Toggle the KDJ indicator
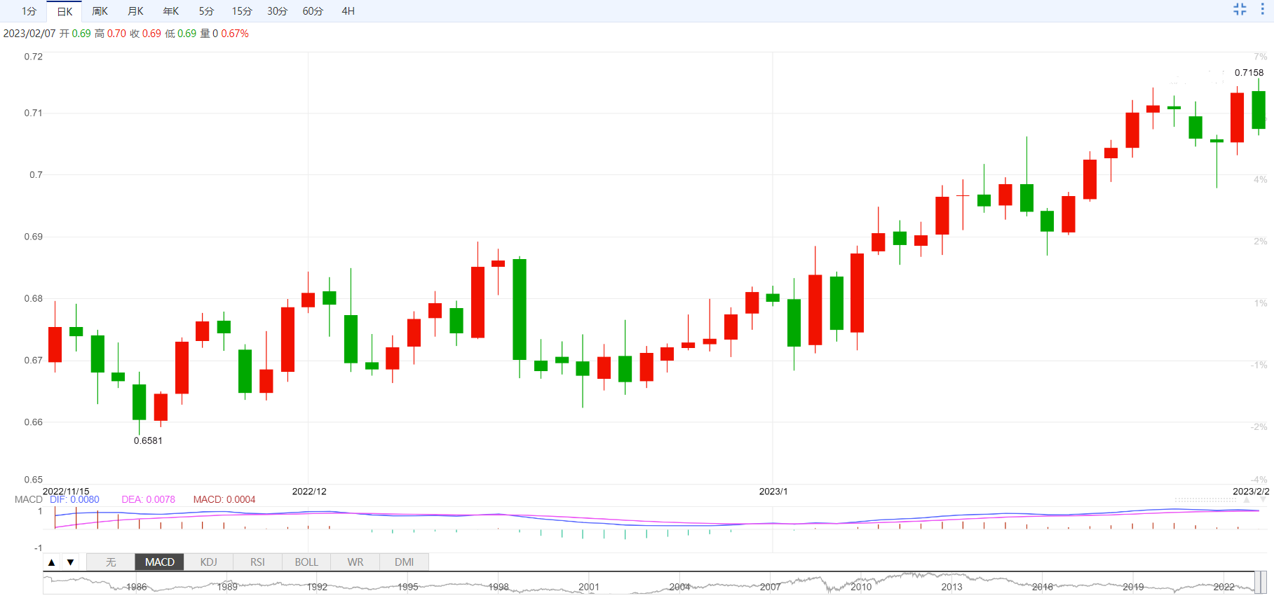This screenshot has height=612, width=1274. tap(208, 562)
